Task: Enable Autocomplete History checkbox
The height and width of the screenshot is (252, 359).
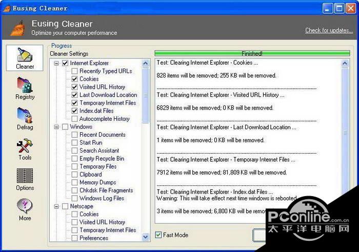Action: pyautogui.click(x=75, y=119)
